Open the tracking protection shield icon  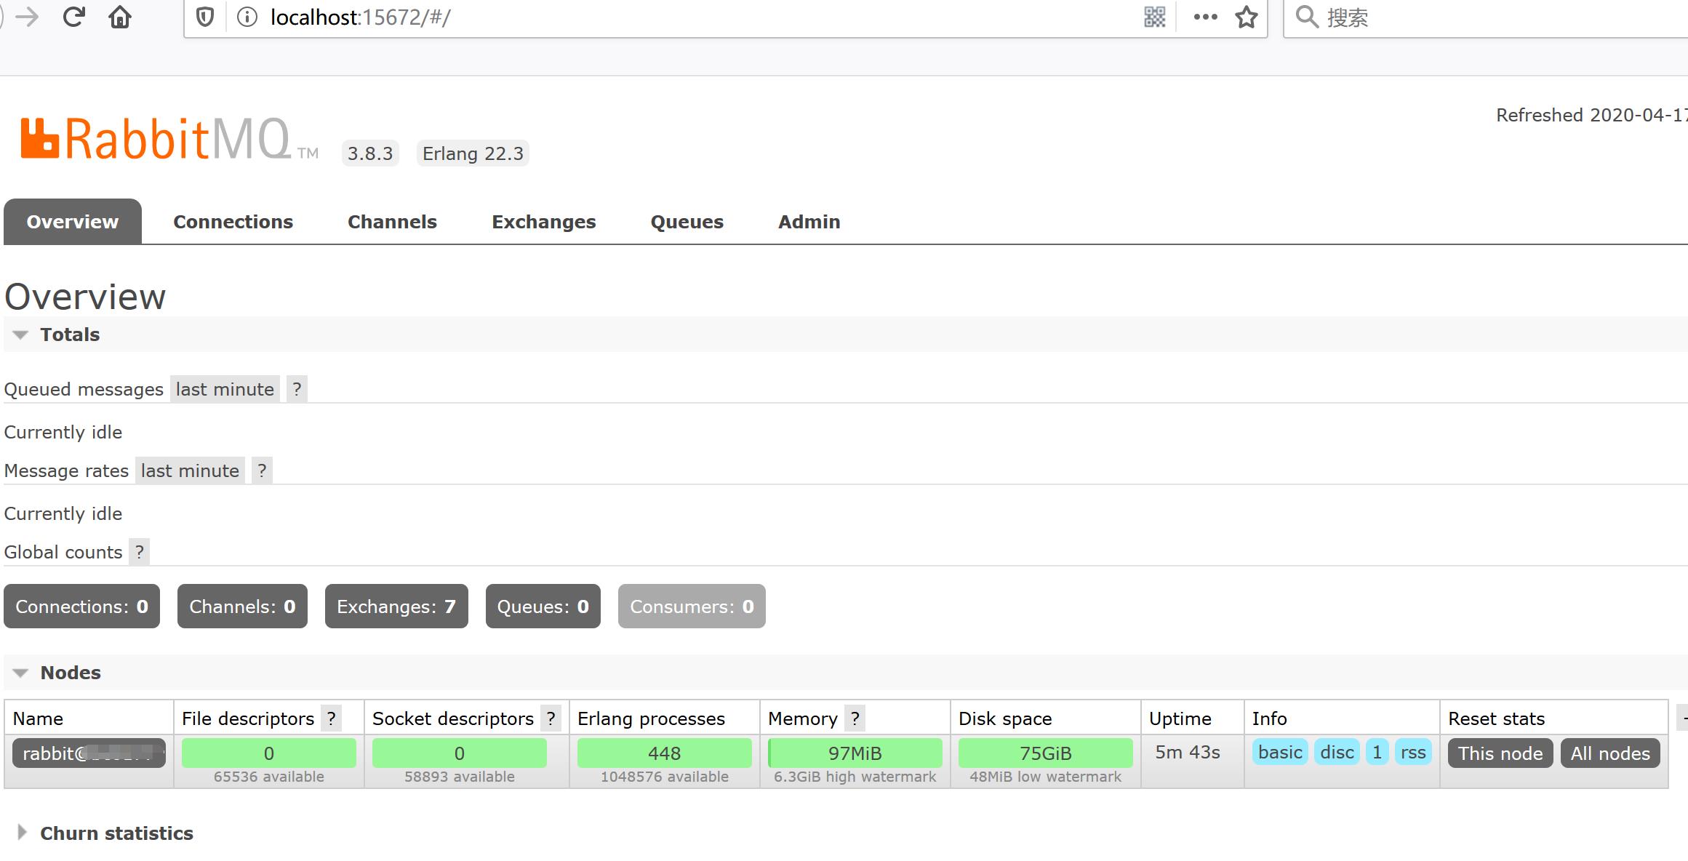tap(206, 17)
